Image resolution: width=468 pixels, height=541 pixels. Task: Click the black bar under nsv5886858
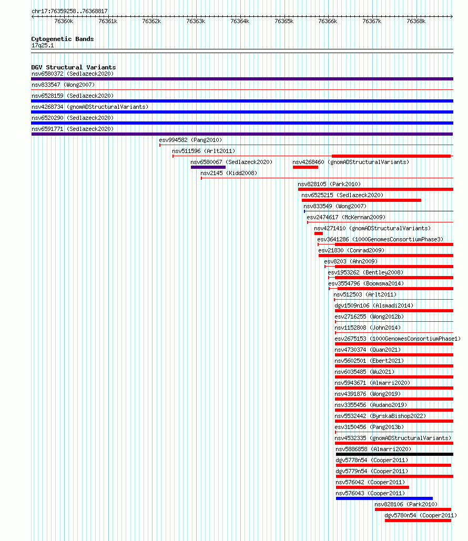[x=394, y=454]
